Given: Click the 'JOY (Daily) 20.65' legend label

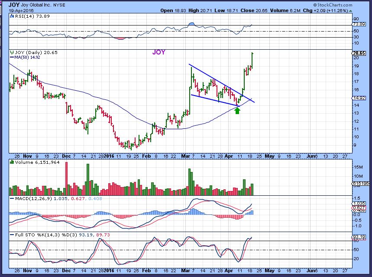Looking at the screenshot, I should pos(36,53).
